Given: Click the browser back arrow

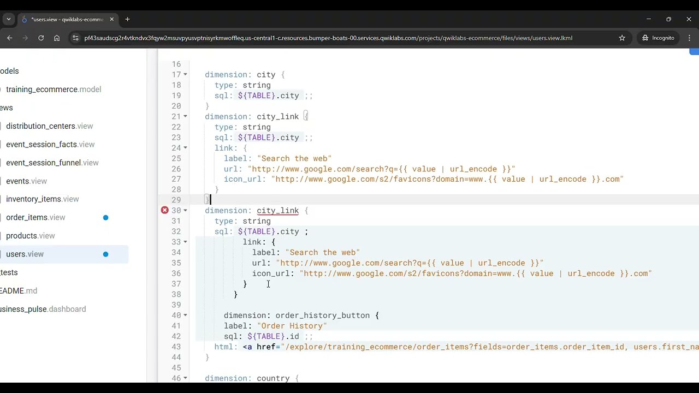Looking at the screenshot, I should click(x=9, y=38).
